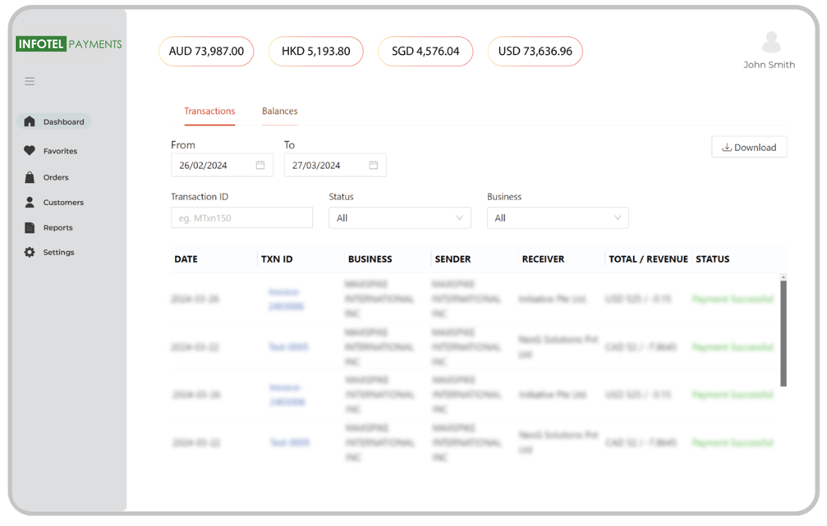Screen dimensions: 827x526
Task: Click the AUD 73,987.00 balance pill
Action: [206, 52]
